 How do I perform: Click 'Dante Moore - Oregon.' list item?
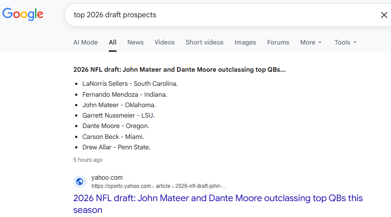point(116,126)
